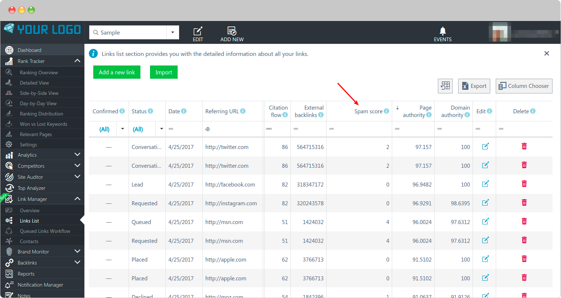Expand the Analytics section
Image resolution: width=561 pixels, height=298 pixels.
coord(77,155)
